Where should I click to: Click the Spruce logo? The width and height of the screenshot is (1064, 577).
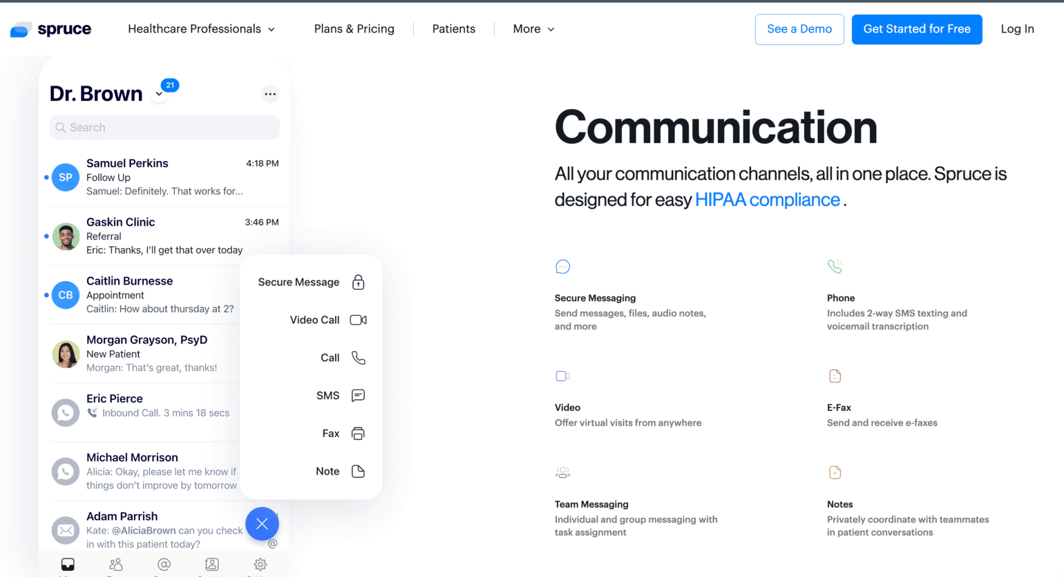pyautogui.click(x=50, y=29)
